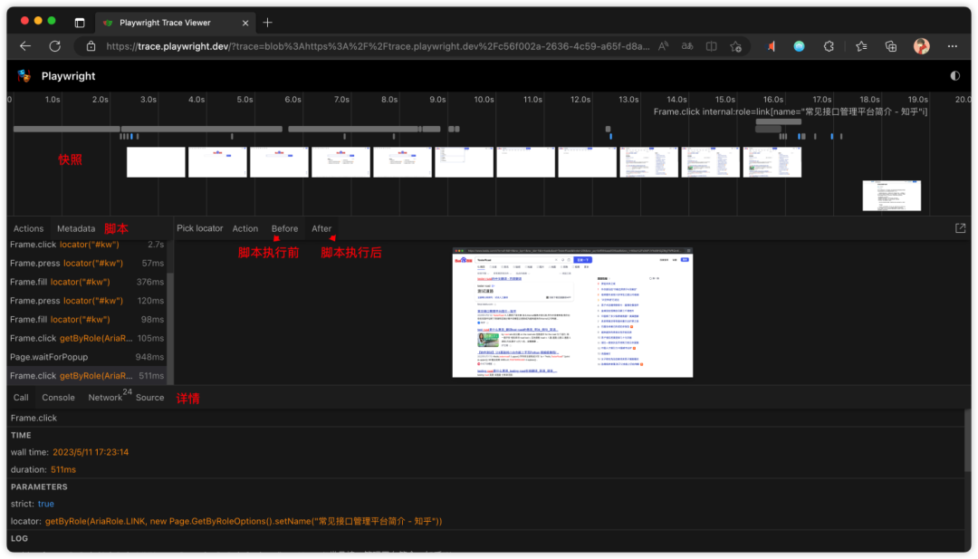Select the Action snapshot tab
The height and width of the screenshot is (559, 978).
(x=245, y=229)
